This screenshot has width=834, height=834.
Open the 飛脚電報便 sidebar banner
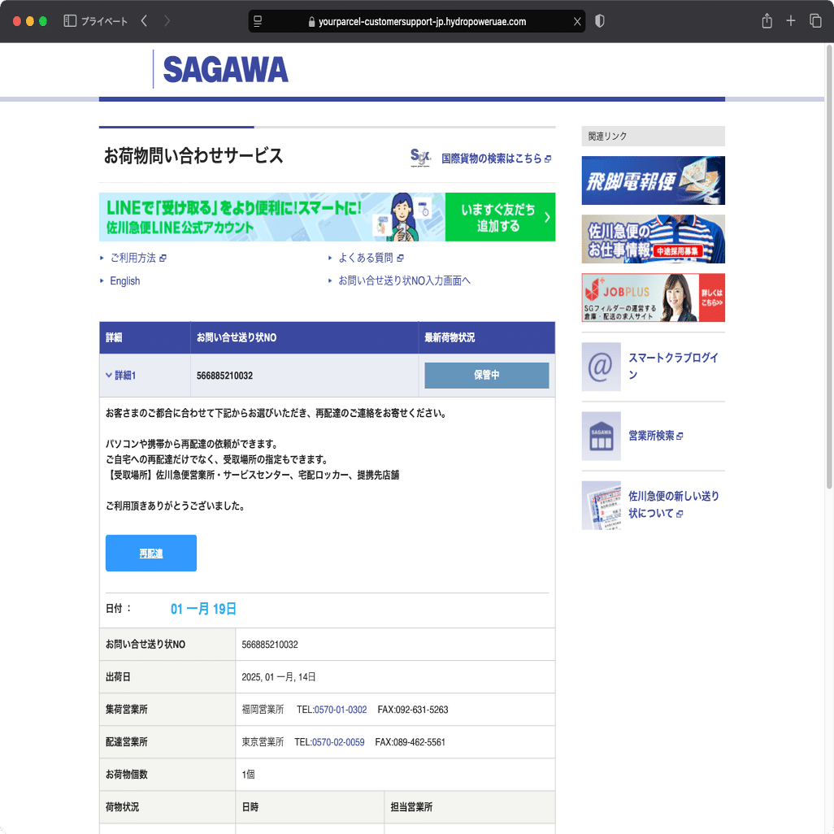(x=653, y=180)
